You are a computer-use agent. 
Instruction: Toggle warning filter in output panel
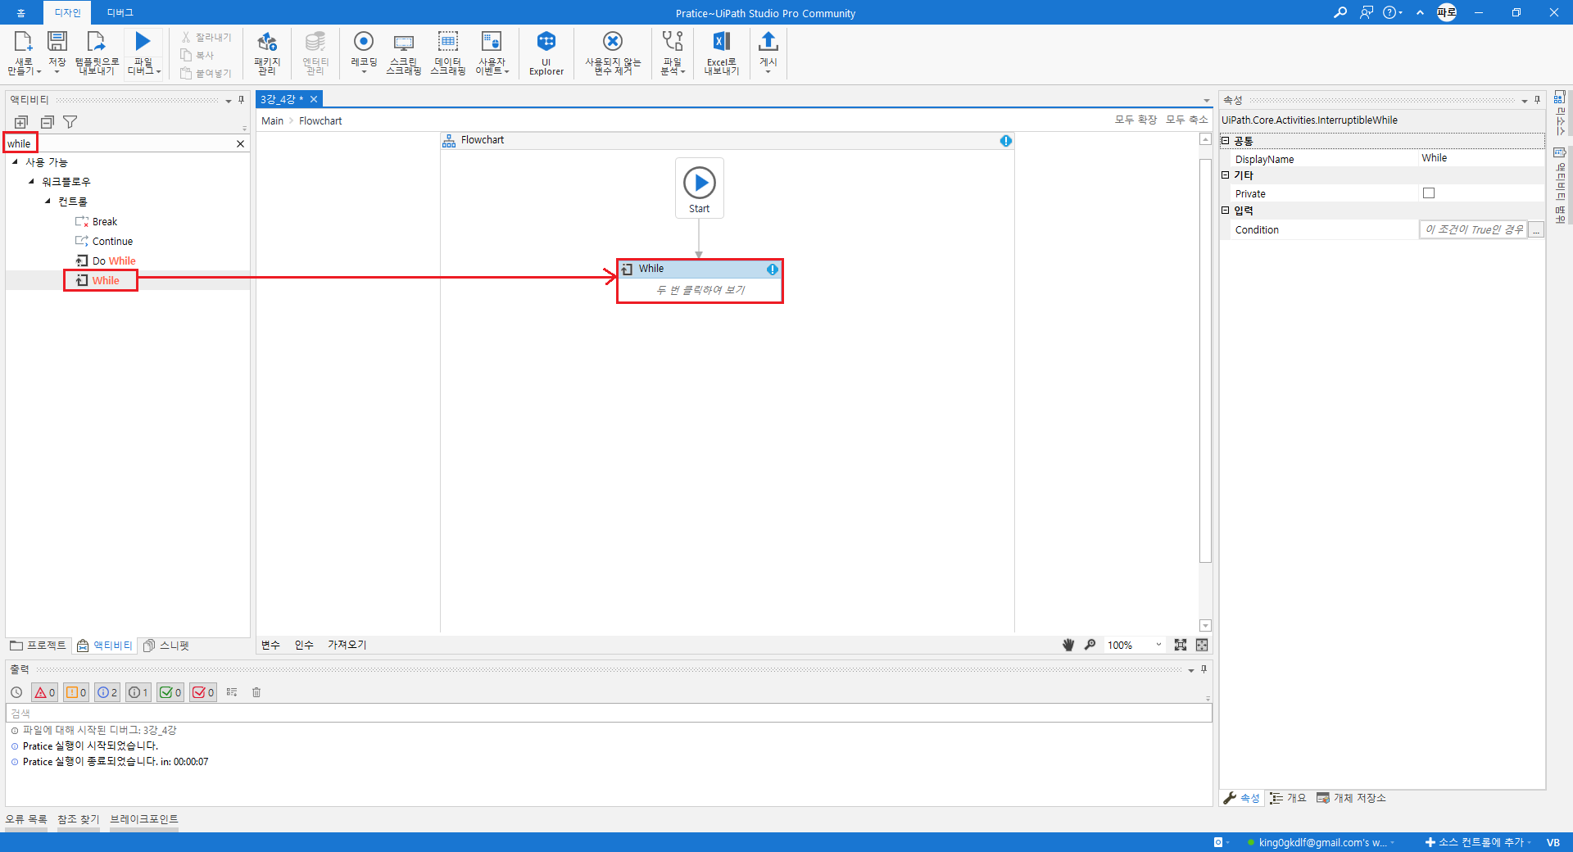click(76, 692)
